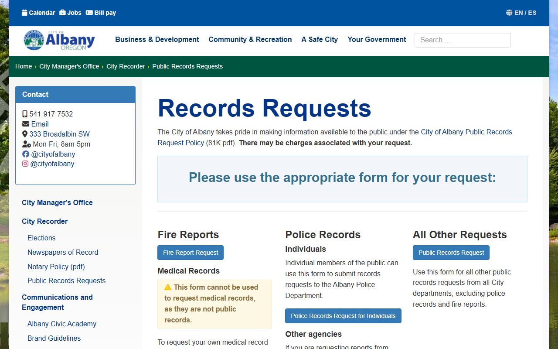Open City Manager's Office breadcrumb
The image size is (558, 349).
pos(69,66)
